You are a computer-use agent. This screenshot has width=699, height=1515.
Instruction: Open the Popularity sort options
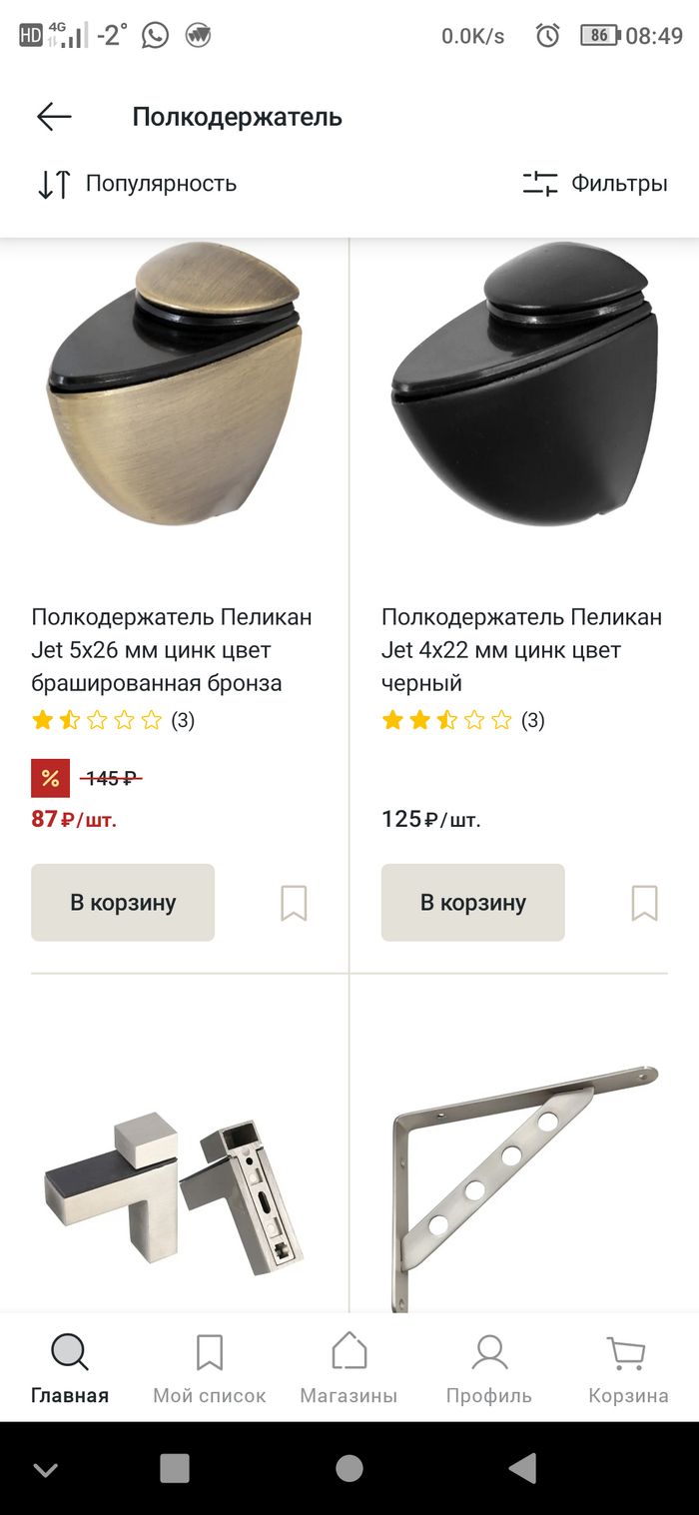coord(138,184)
